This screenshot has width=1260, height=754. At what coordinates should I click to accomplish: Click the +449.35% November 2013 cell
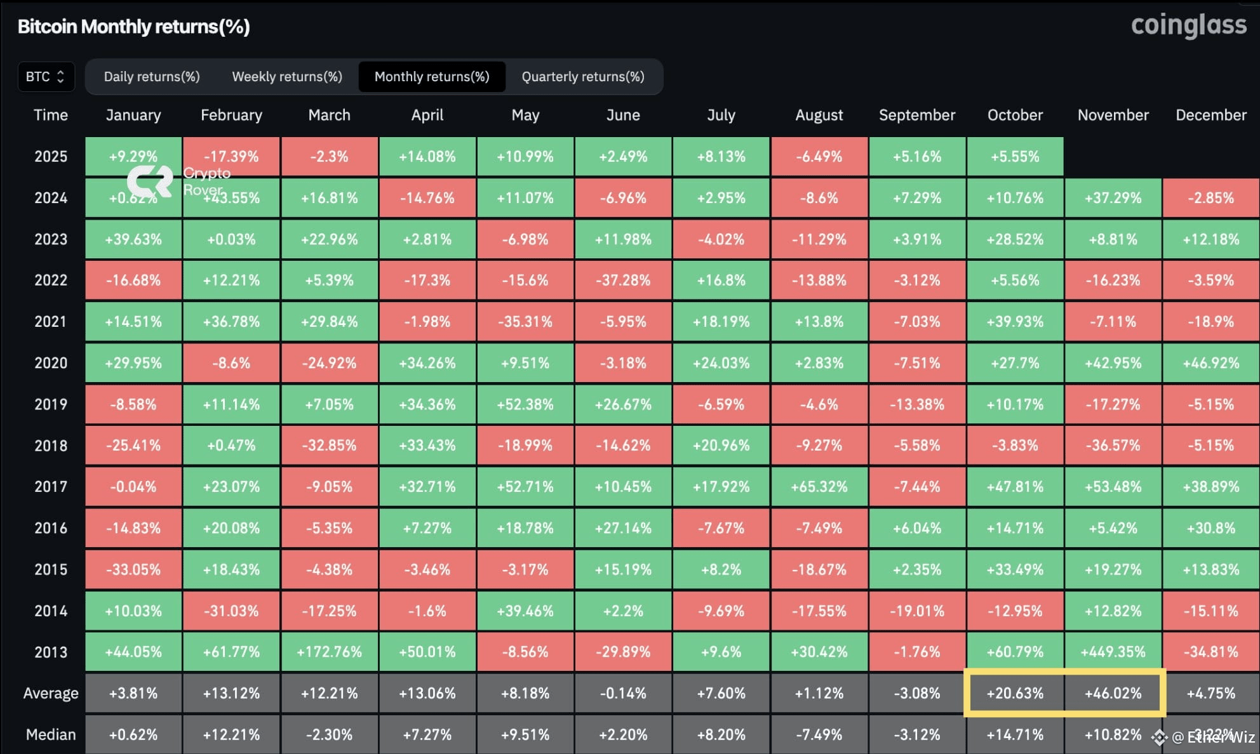tap(1113, 652)
